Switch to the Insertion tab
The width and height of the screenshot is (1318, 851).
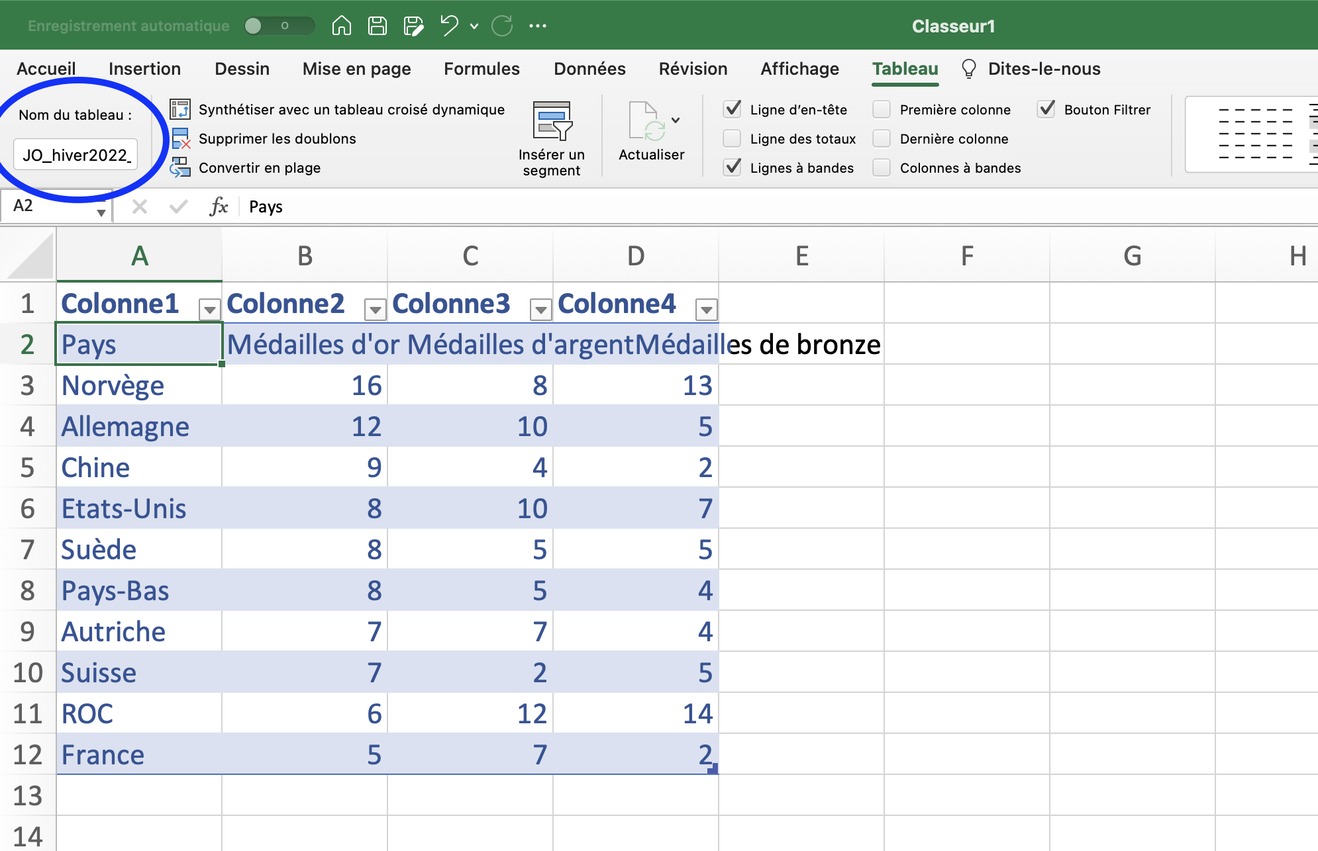pos(144,69)
